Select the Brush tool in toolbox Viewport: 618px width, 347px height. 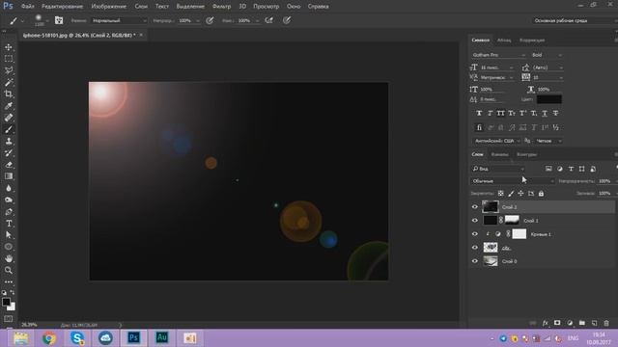coord(9,129)
